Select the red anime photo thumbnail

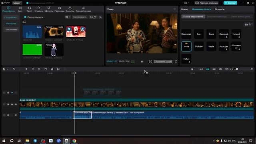(x=76, y=32)
